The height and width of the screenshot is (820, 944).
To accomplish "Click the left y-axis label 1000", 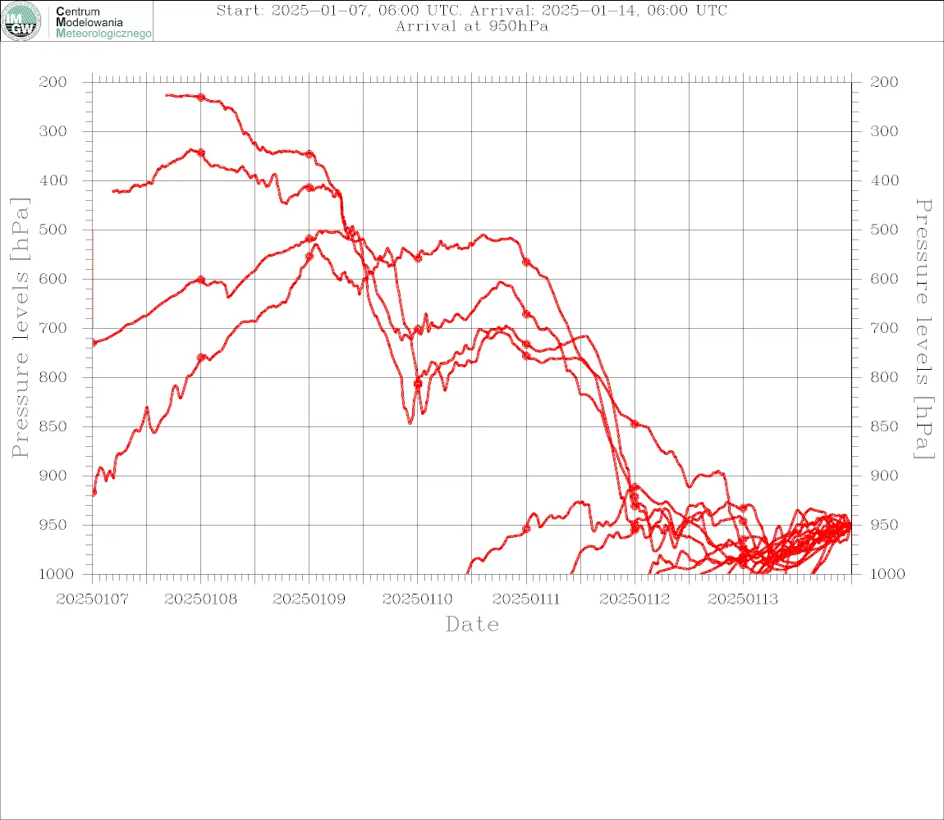I will pyautogui.click(x=56, y=574).
